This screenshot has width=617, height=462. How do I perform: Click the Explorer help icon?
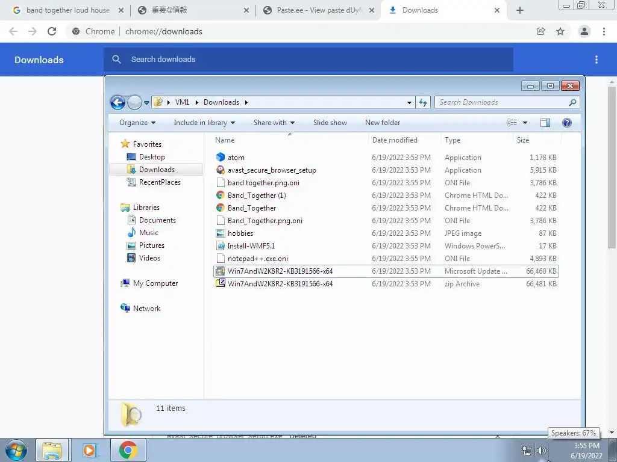566,123
